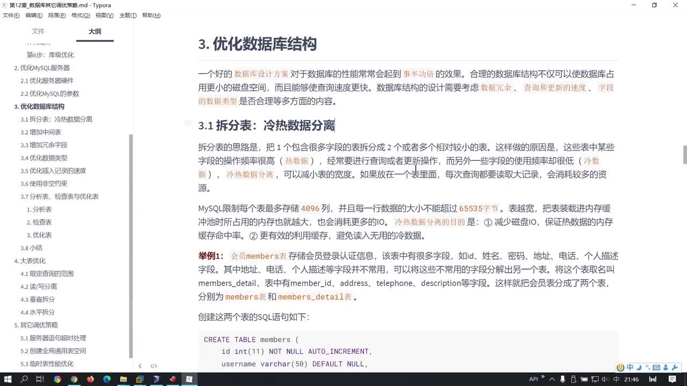Open outline entry 4.1 限定查询的范围
The width and height of the screenshot is (687, 386).
pos(47,273)
